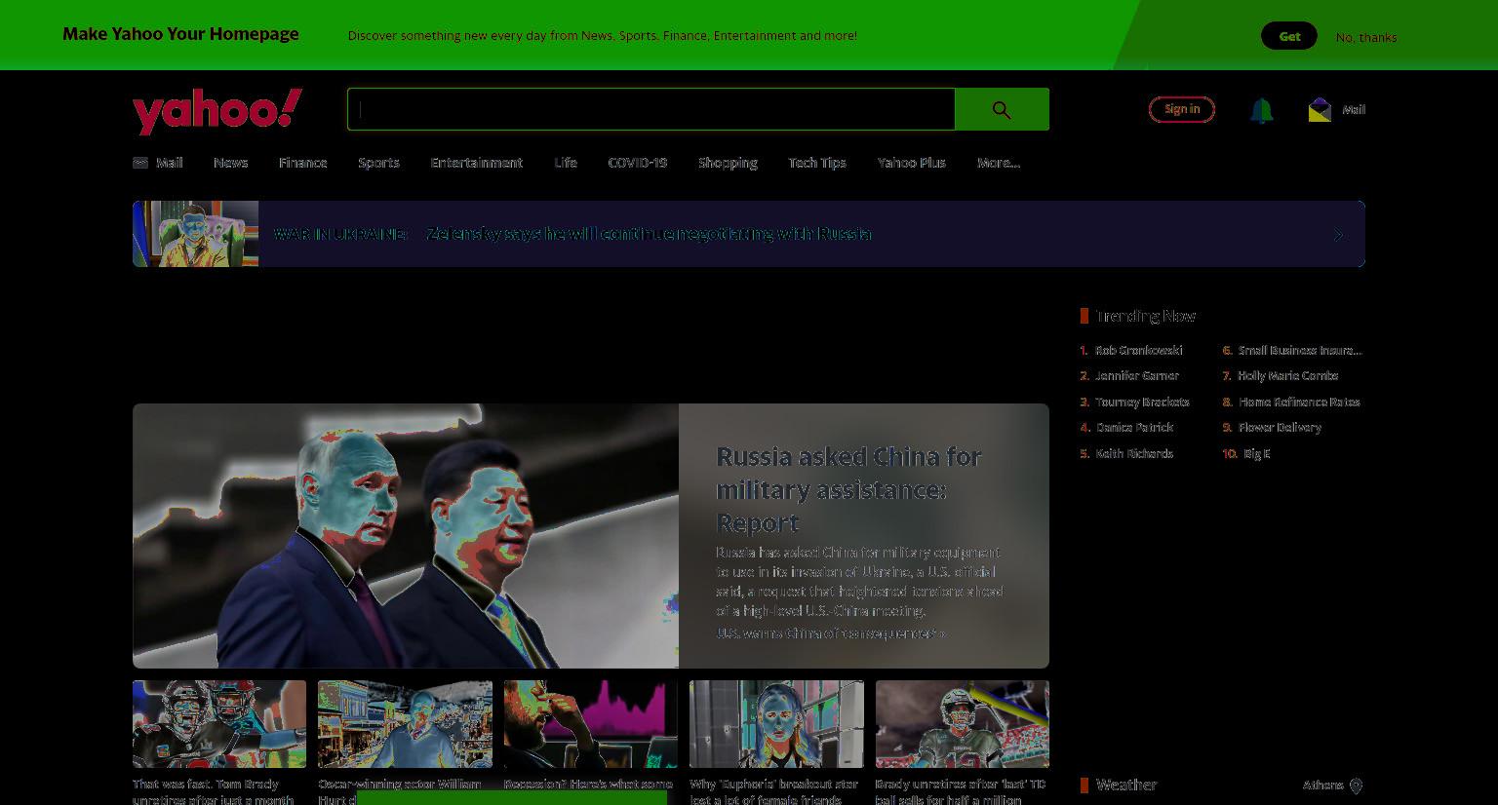Open the Mail envelope icon top right
The height and width of the screenshot is (805, 1498).
(x=1320, y=109)
